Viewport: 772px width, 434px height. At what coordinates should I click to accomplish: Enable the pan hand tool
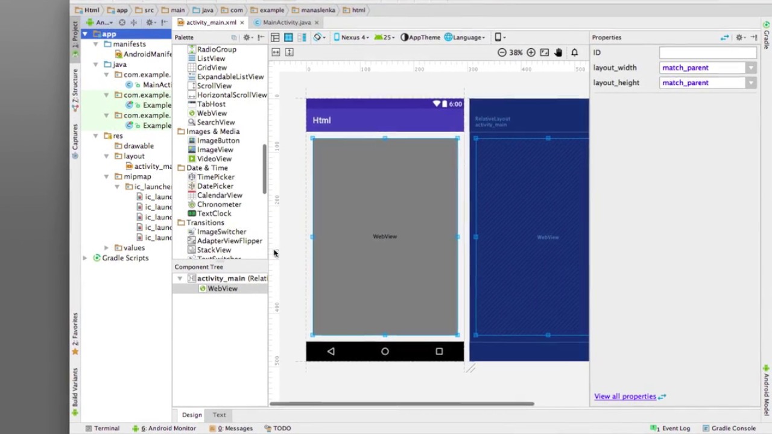558,52
